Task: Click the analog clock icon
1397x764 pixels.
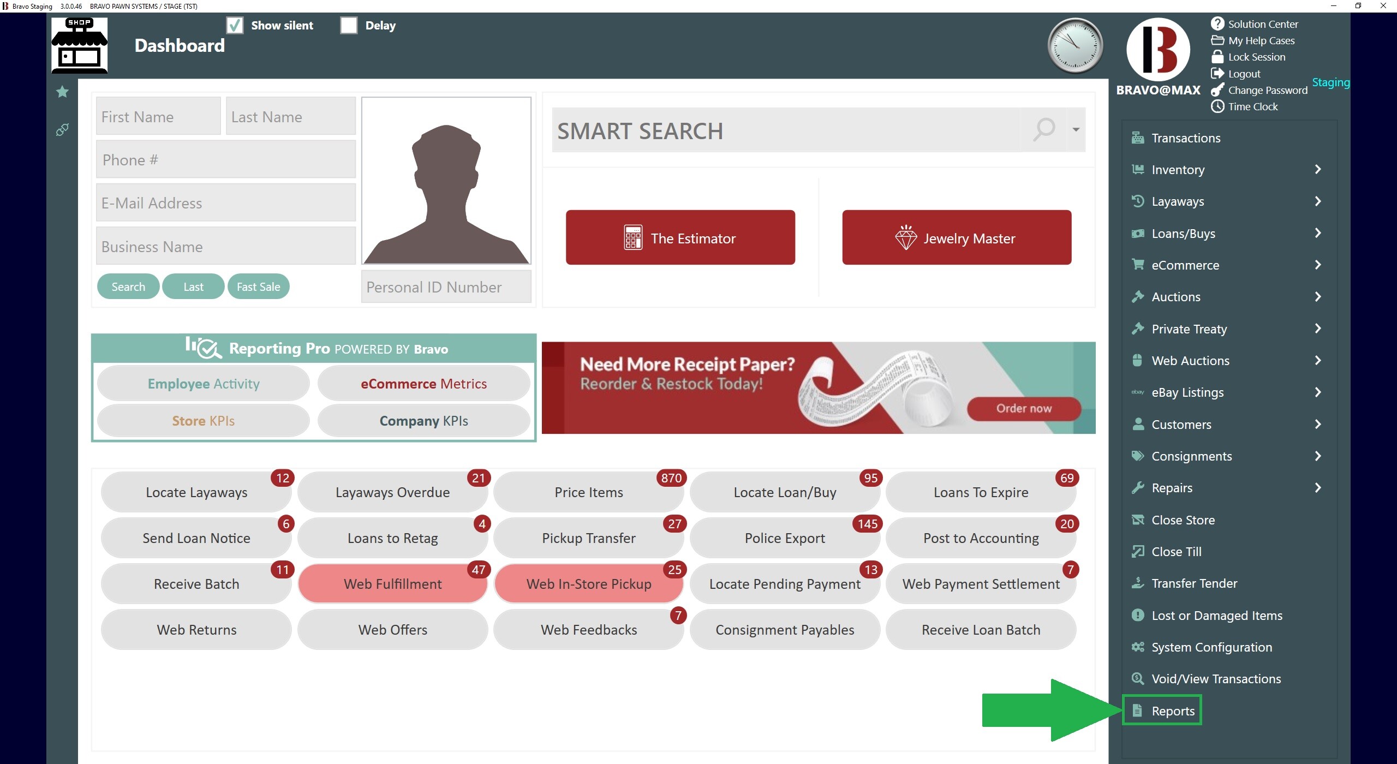Action: tap(1075, 46)
